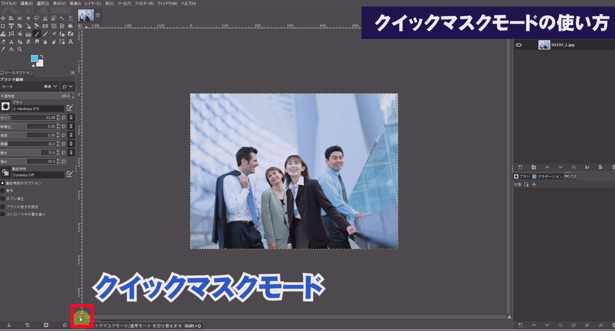
Task: Switch to the グラデーション tab
Action: [548, 176]
